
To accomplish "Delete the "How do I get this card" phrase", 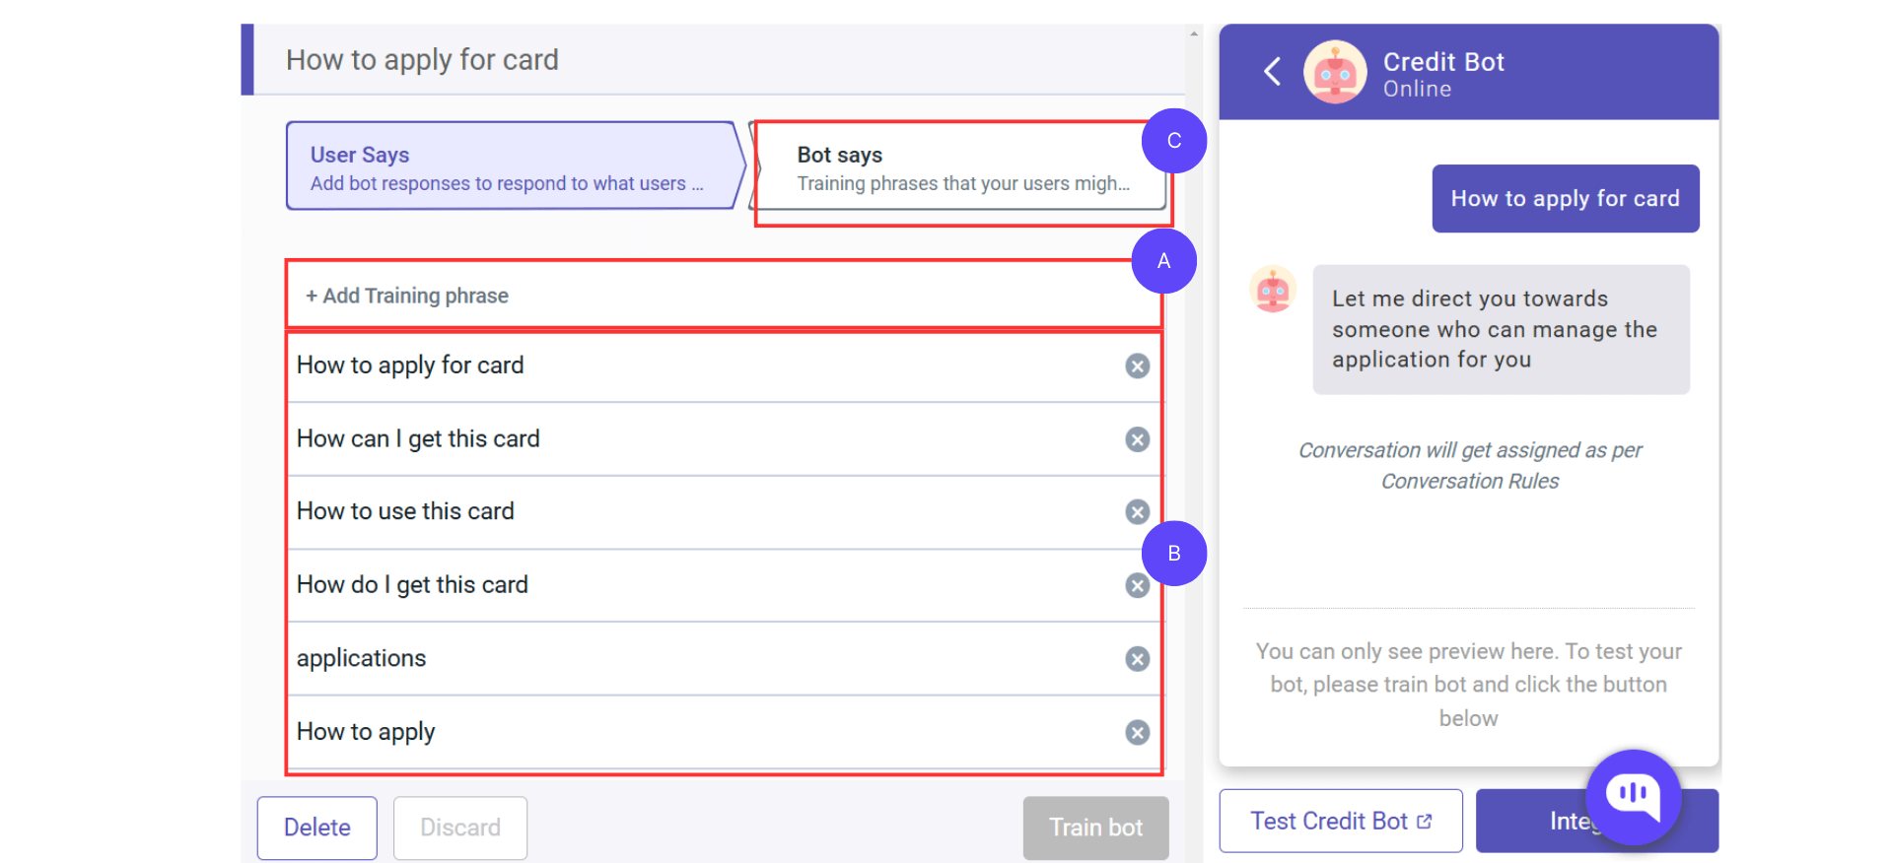I will [1137, 585].
